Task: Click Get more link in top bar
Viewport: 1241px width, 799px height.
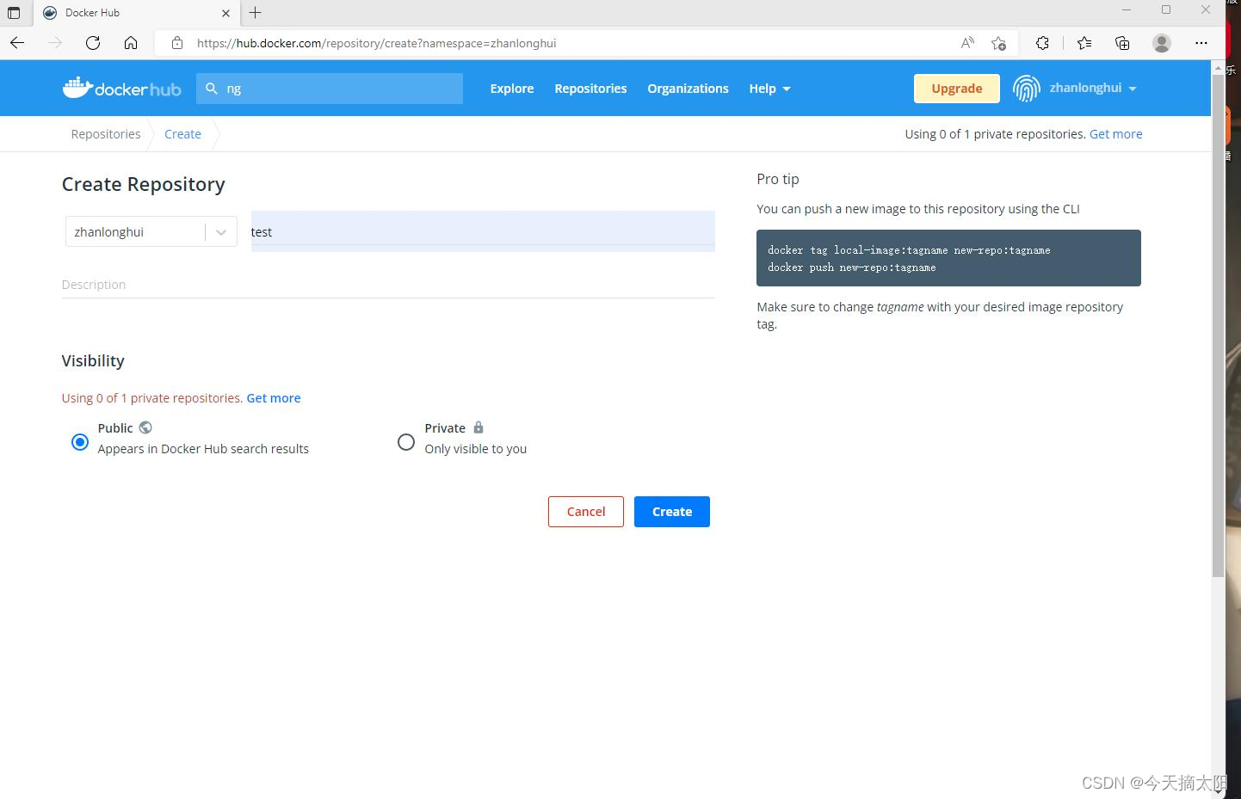Action: (x=1116, y=134)
